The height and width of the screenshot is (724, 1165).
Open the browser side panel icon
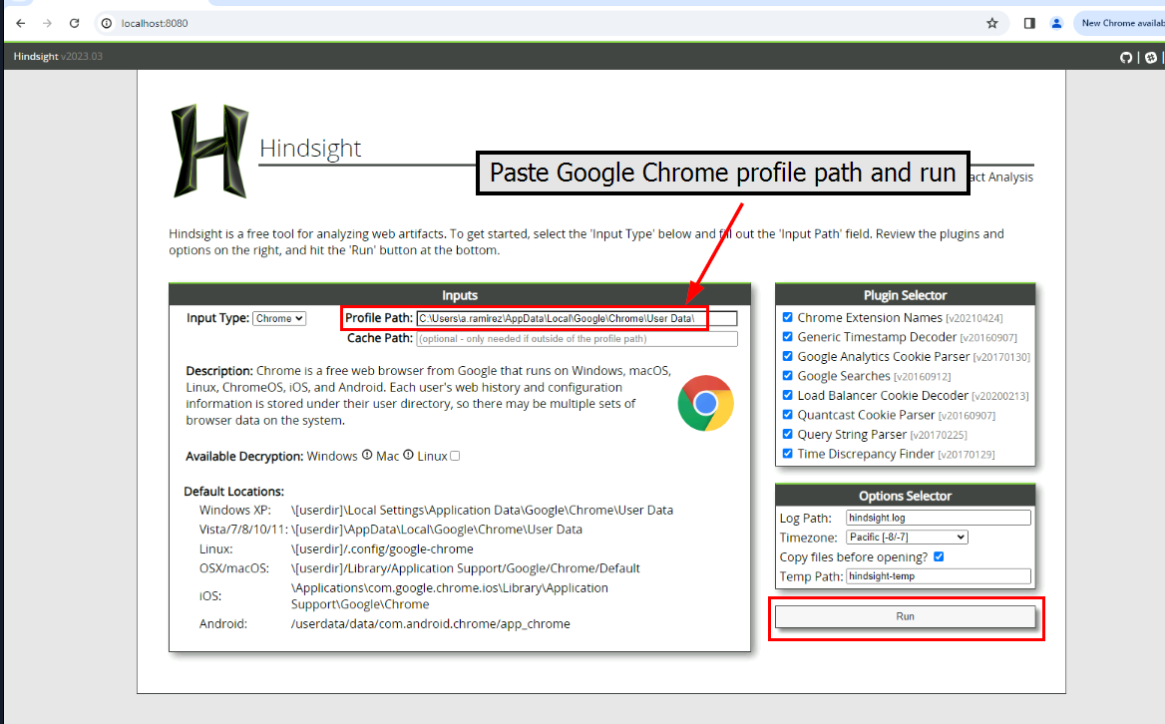1029,23
